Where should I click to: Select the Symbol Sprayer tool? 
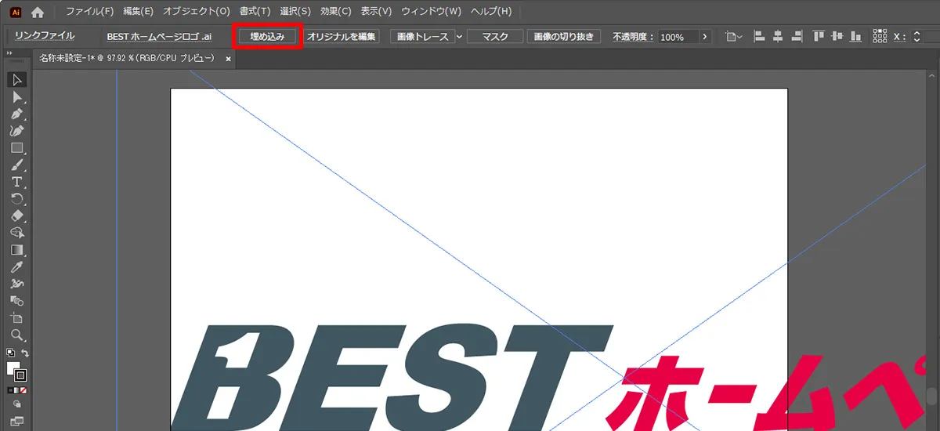[16, 284]
